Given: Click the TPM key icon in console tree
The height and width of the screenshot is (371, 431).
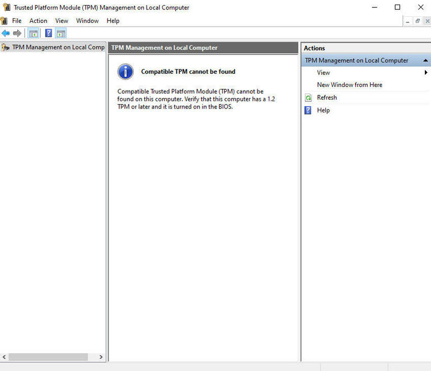Looking at the screenshot, I should (x=5, y=47).
